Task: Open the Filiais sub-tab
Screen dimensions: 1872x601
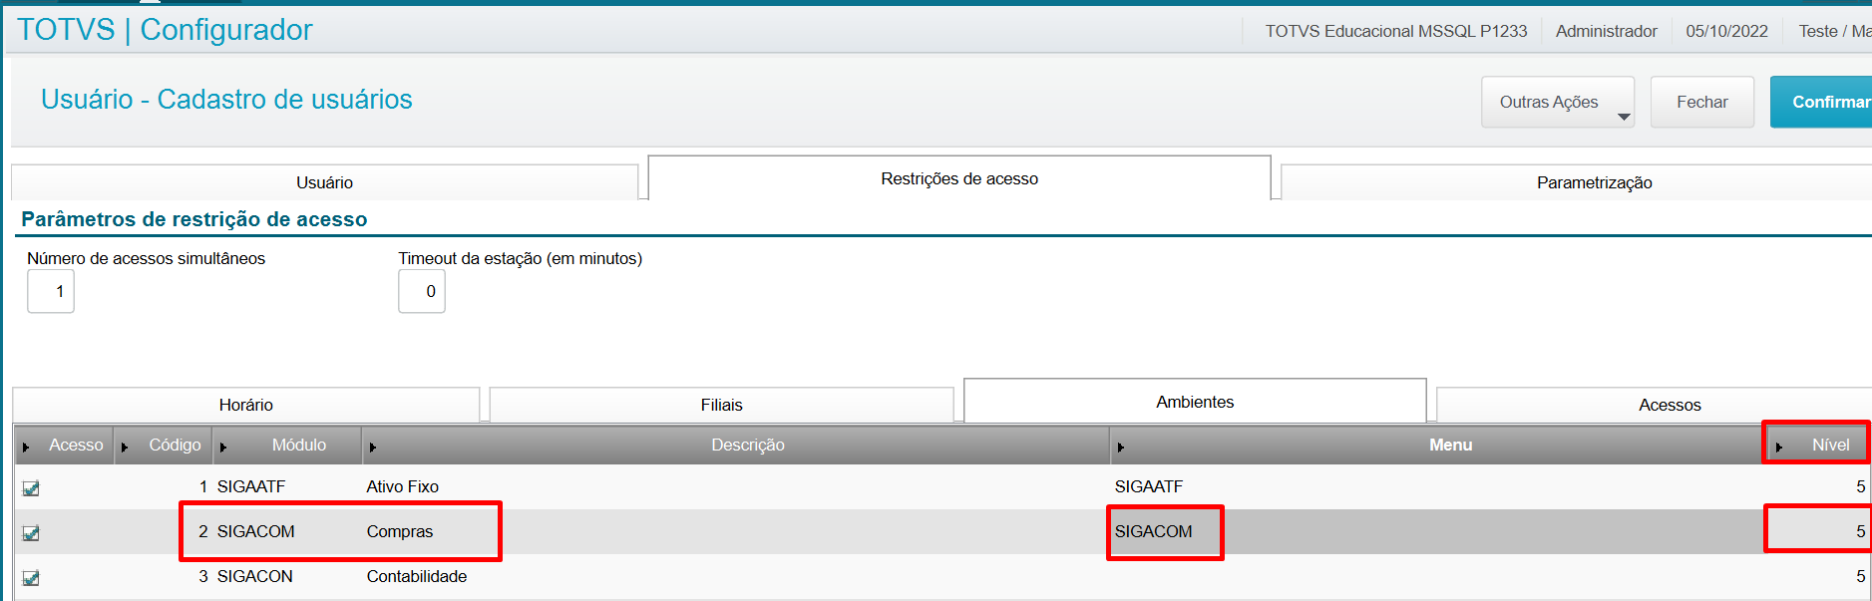Action: 721,405
